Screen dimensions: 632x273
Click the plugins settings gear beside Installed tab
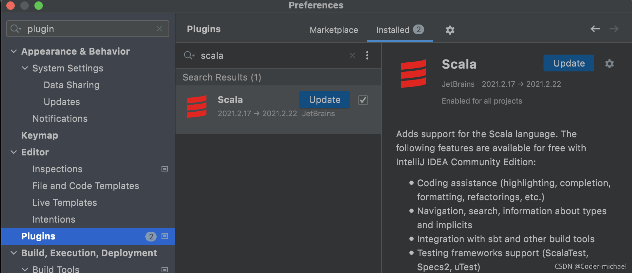tap(450, 30)
